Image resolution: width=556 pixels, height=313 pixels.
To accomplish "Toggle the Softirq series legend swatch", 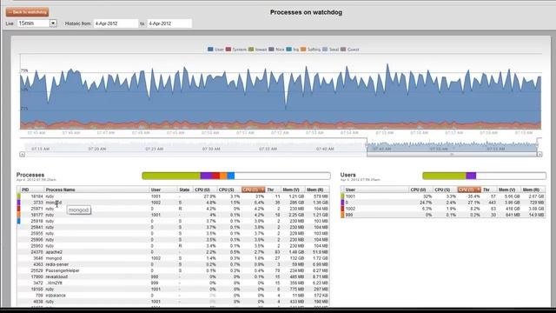I will pyautogui.click(x=303, y=50).
